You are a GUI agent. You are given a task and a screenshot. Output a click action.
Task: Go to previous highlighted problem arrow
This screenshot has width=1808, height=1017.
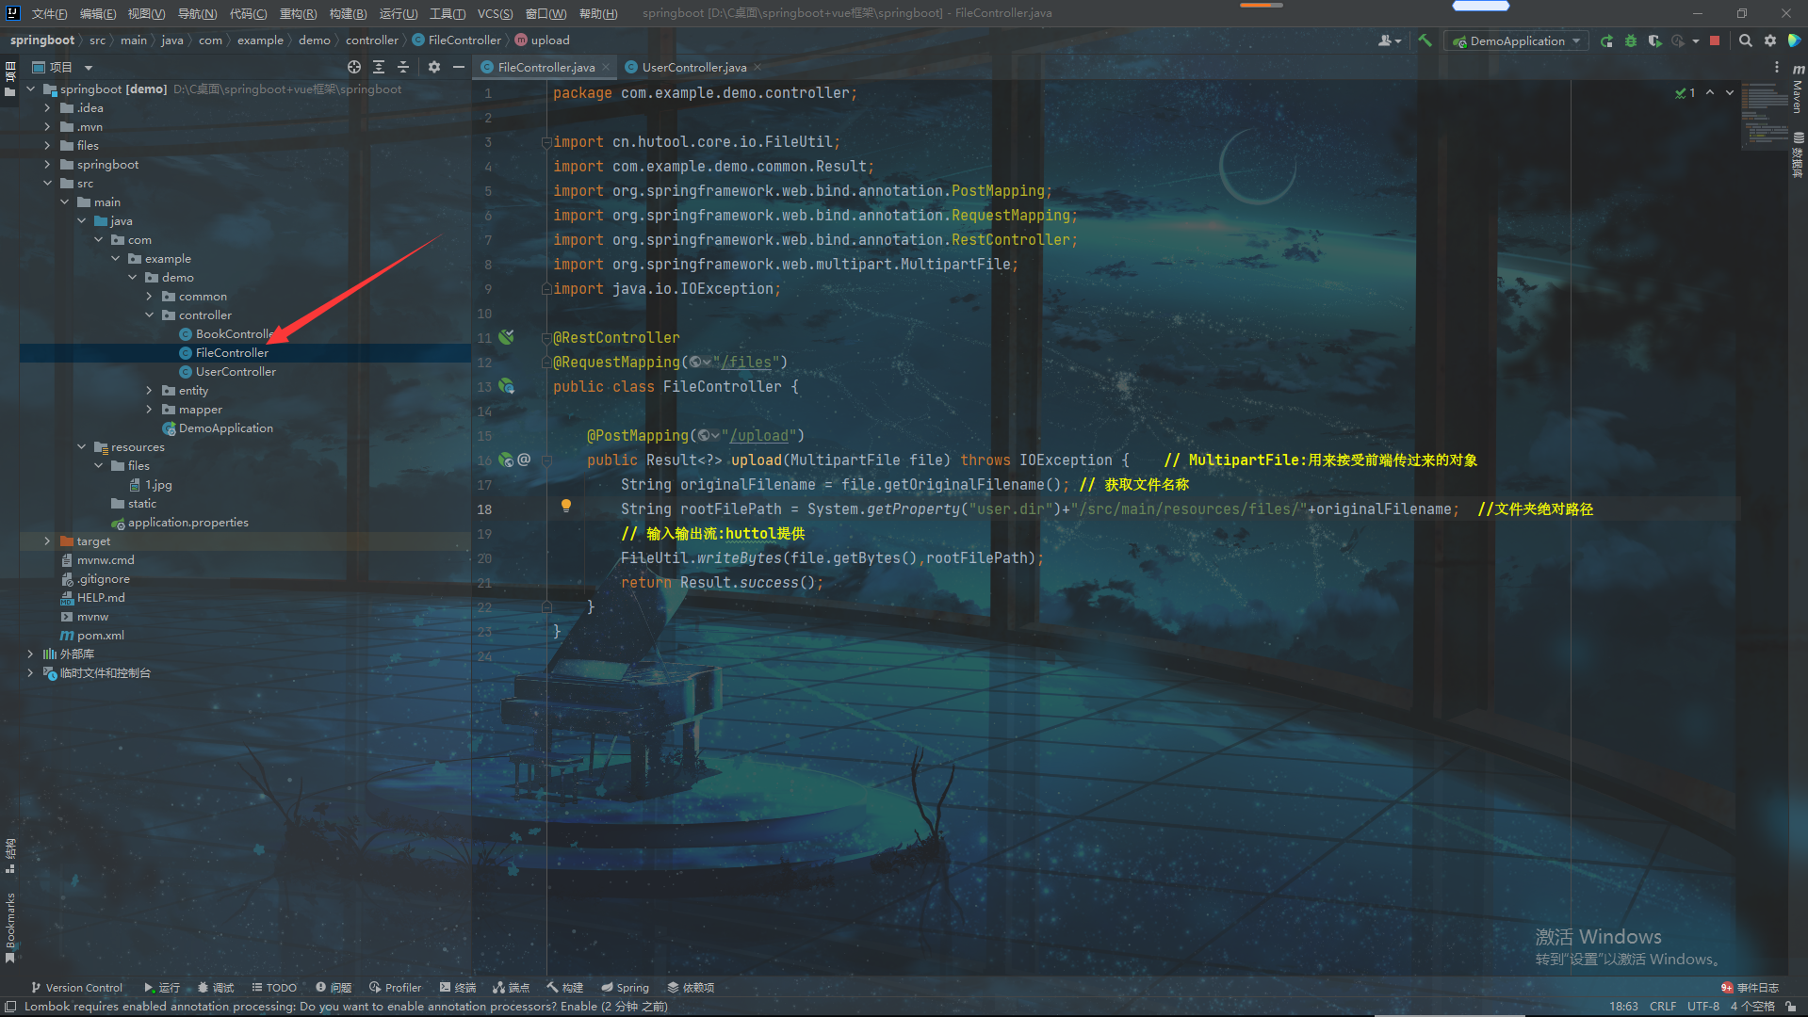pos(1710,92)
